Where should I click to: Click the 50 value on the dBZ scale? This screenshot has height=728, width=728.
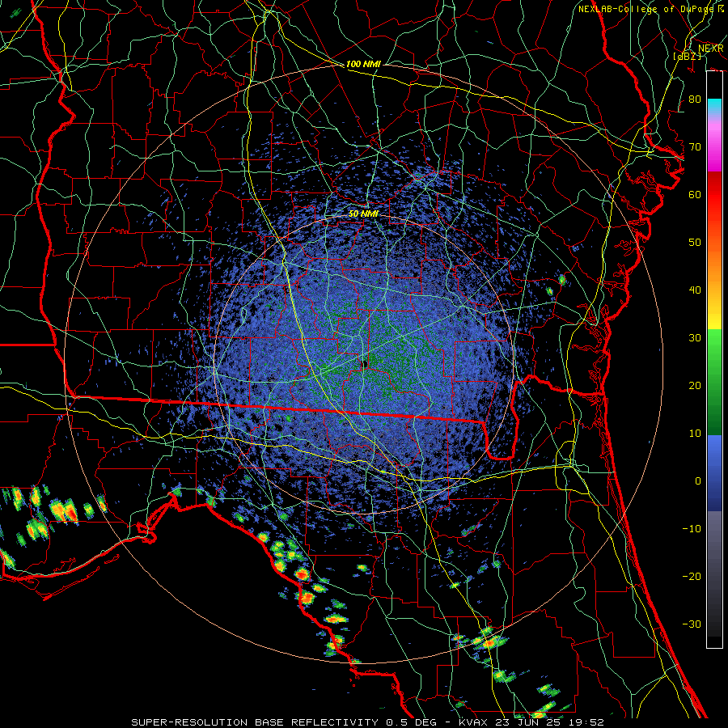pyautogui.click(x=695, y=243)
